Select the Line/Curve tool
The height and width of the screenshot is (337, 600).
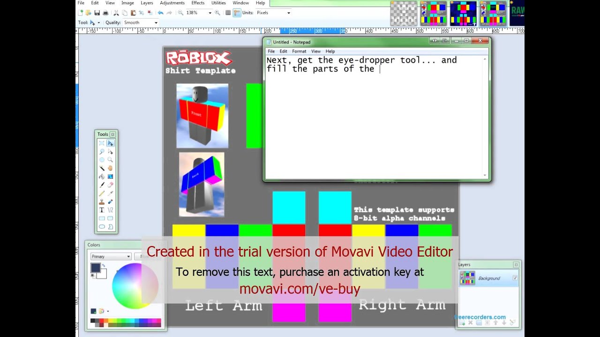pyautogui.click(x=111, y=210)
